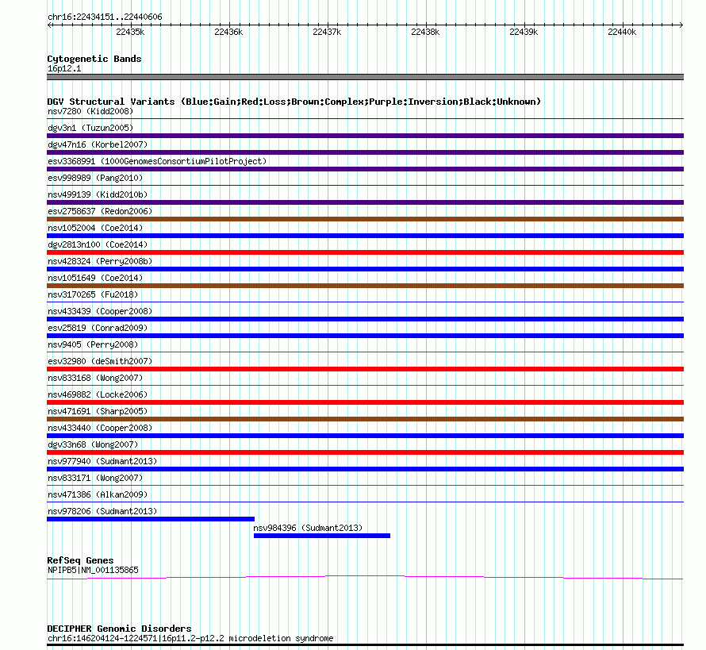Select variant nsv1052004 (Coe2014)
706x650 pixels.
[95, 228]
